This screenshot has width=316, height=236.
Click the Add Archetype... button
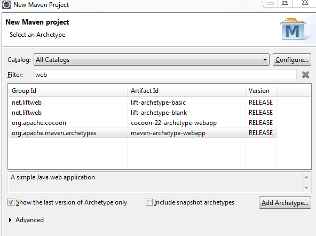pos(285,203)
